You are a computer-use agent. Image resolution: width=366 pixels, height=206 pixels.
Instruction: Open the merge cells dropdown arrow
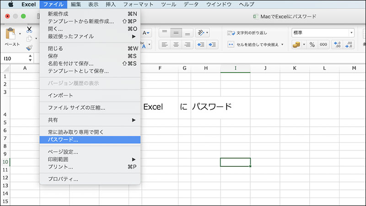pos(282,44)
